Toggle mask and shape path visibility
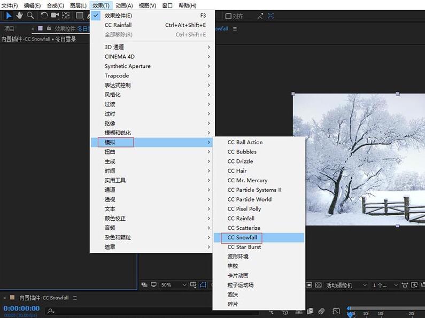Viewport: 425px width, 318px height. pyautogui.click(x=203, y=285)
